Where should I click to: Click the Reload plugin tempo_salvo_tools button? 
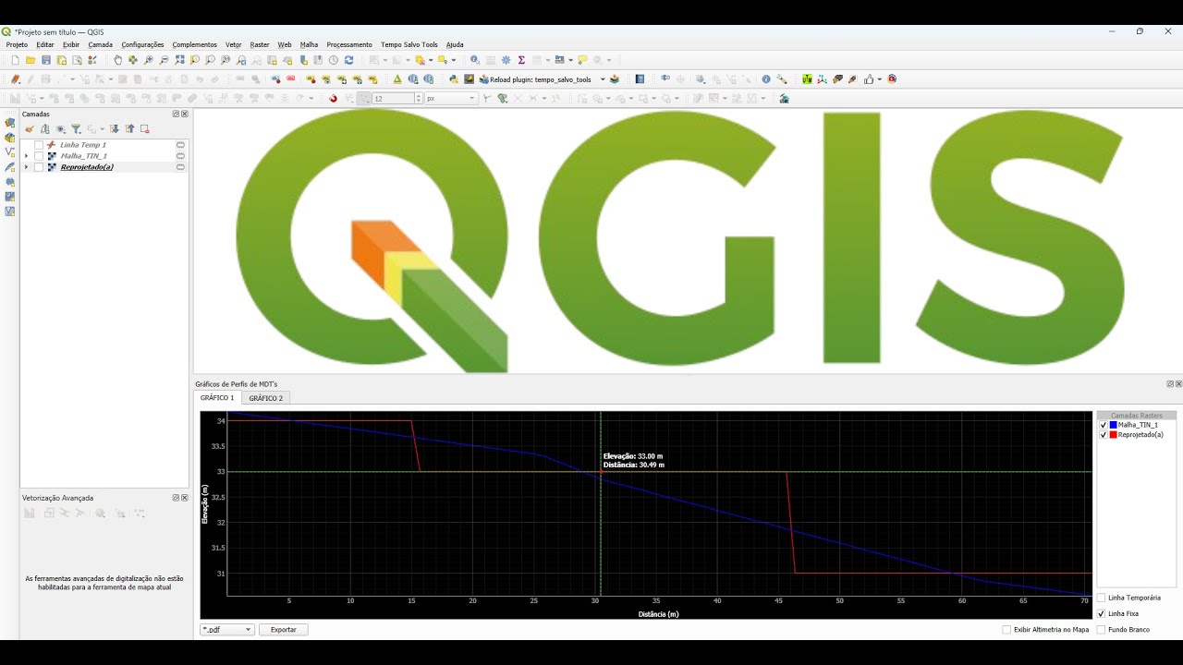click(536, 79)
